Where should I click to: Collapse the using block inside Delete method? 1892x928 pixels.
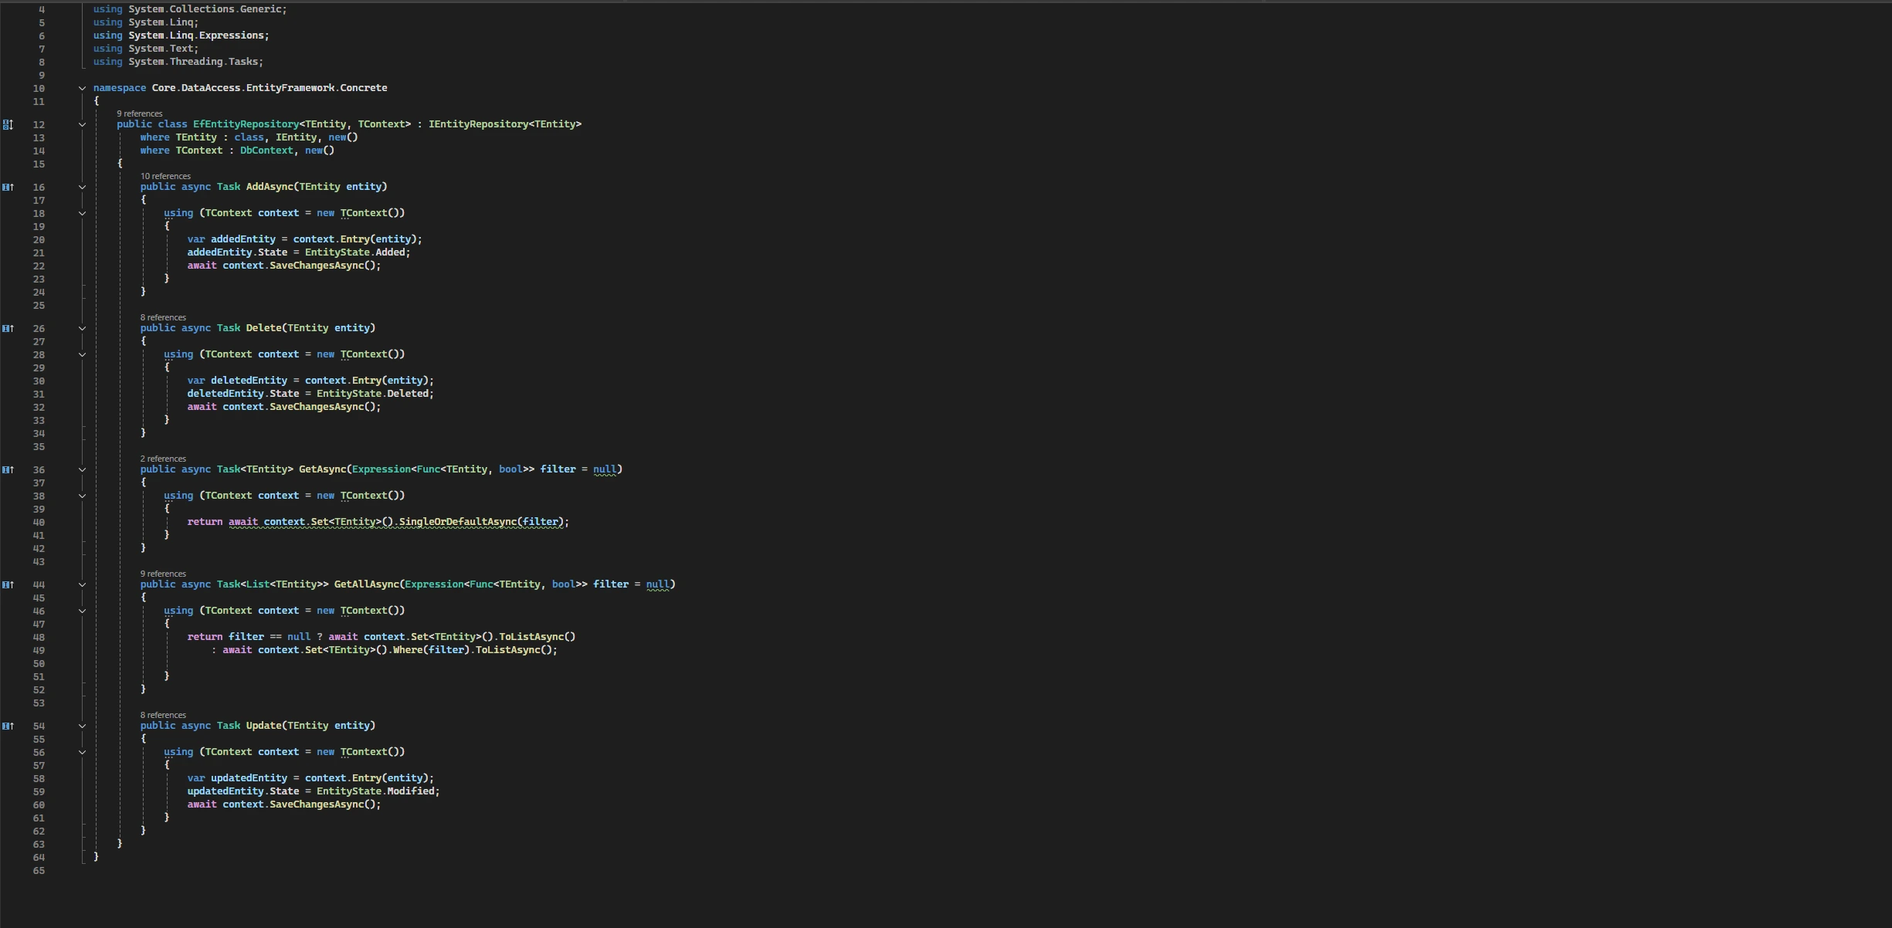tap(82, 354)
